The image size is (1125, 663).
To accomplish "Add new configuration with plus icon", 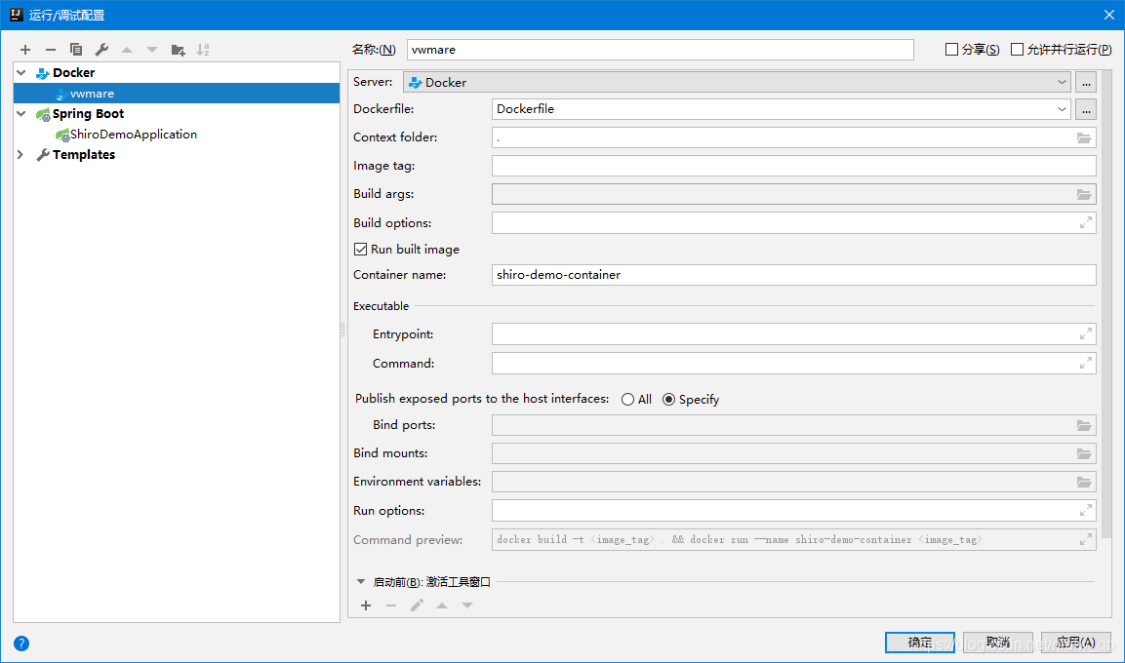I will (25, 50).
